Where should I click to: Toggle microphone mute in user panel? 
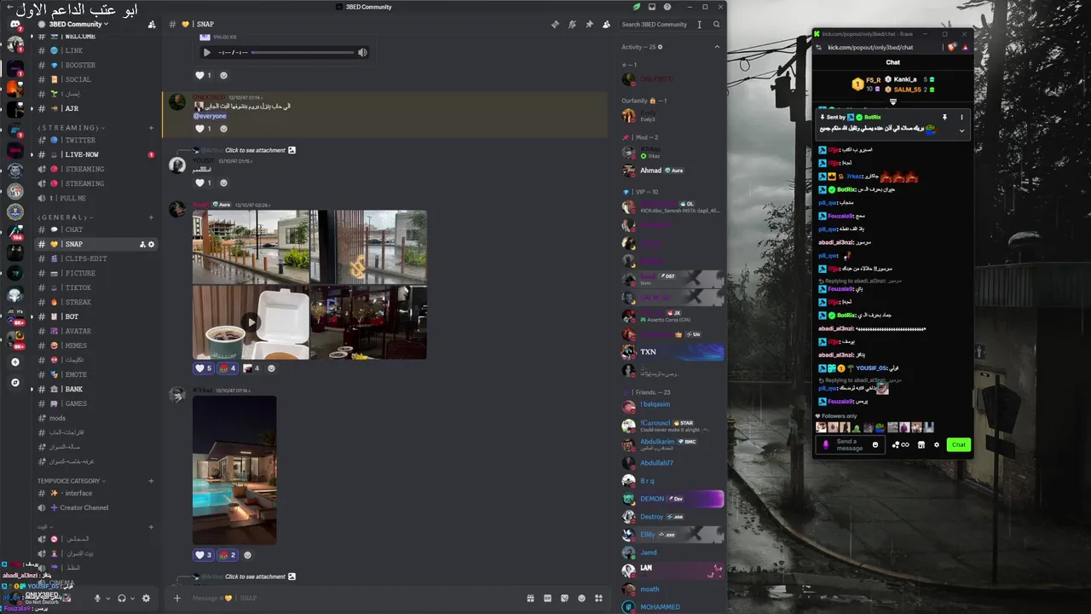coord(97,599)
